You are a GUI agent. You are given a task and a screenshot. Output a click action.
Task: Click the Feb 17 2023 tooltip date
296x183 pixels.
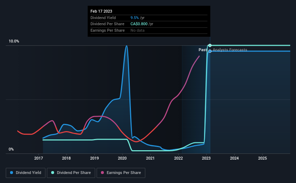coord(101,11)
